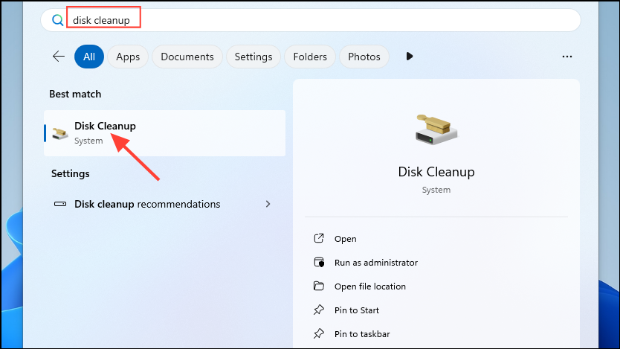This screenshot has width=620, height=349.
Task: Open Disk cleanup recommendations setting
Action: (164, 204)
